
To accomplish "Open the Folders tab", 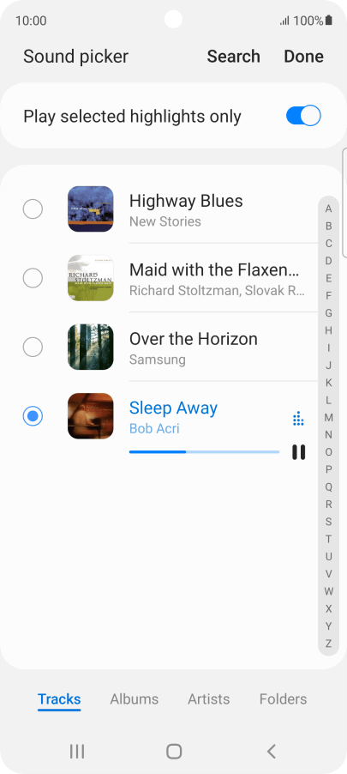I will coord(283,699).
